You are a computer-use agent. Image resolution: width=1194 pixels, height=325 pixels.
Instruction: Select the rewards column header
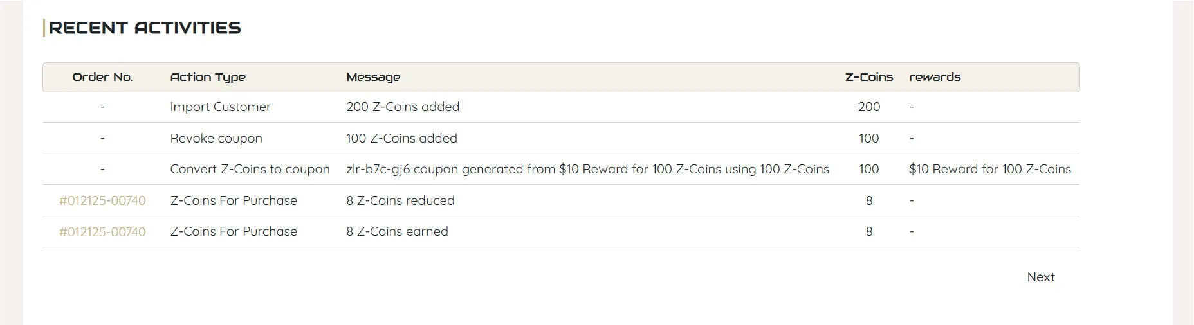point(935,77)
